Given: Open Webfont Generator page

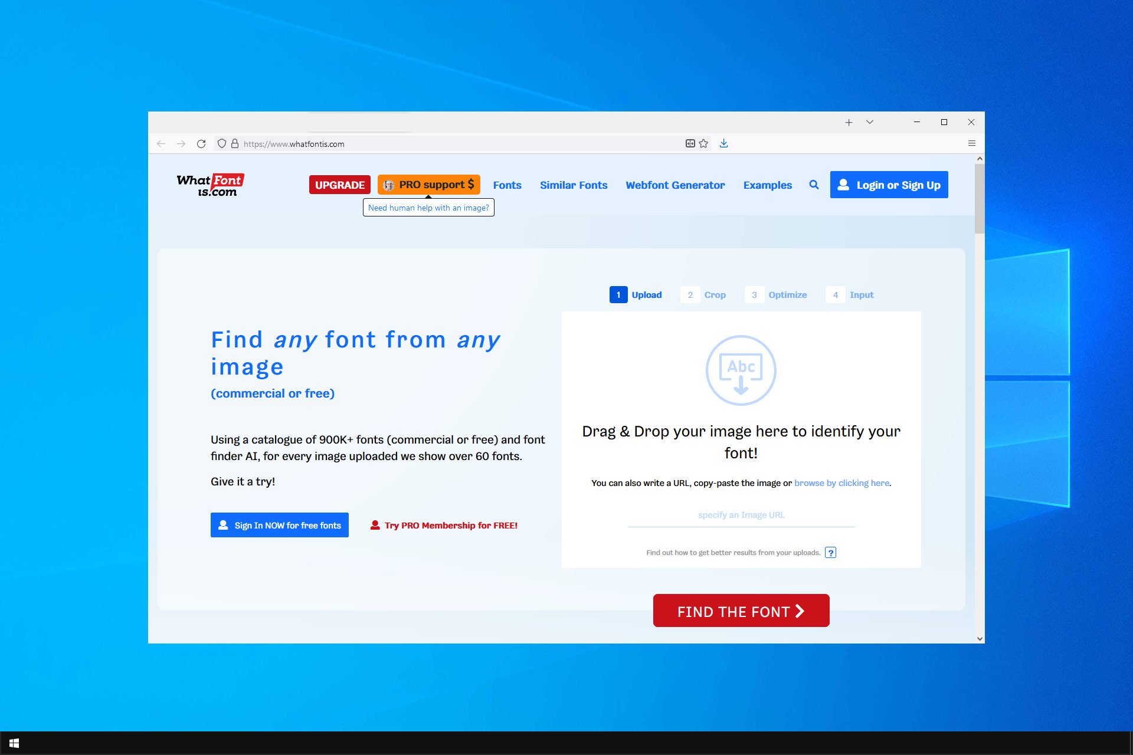Looking at the screenshot, I should coord(675,185).
